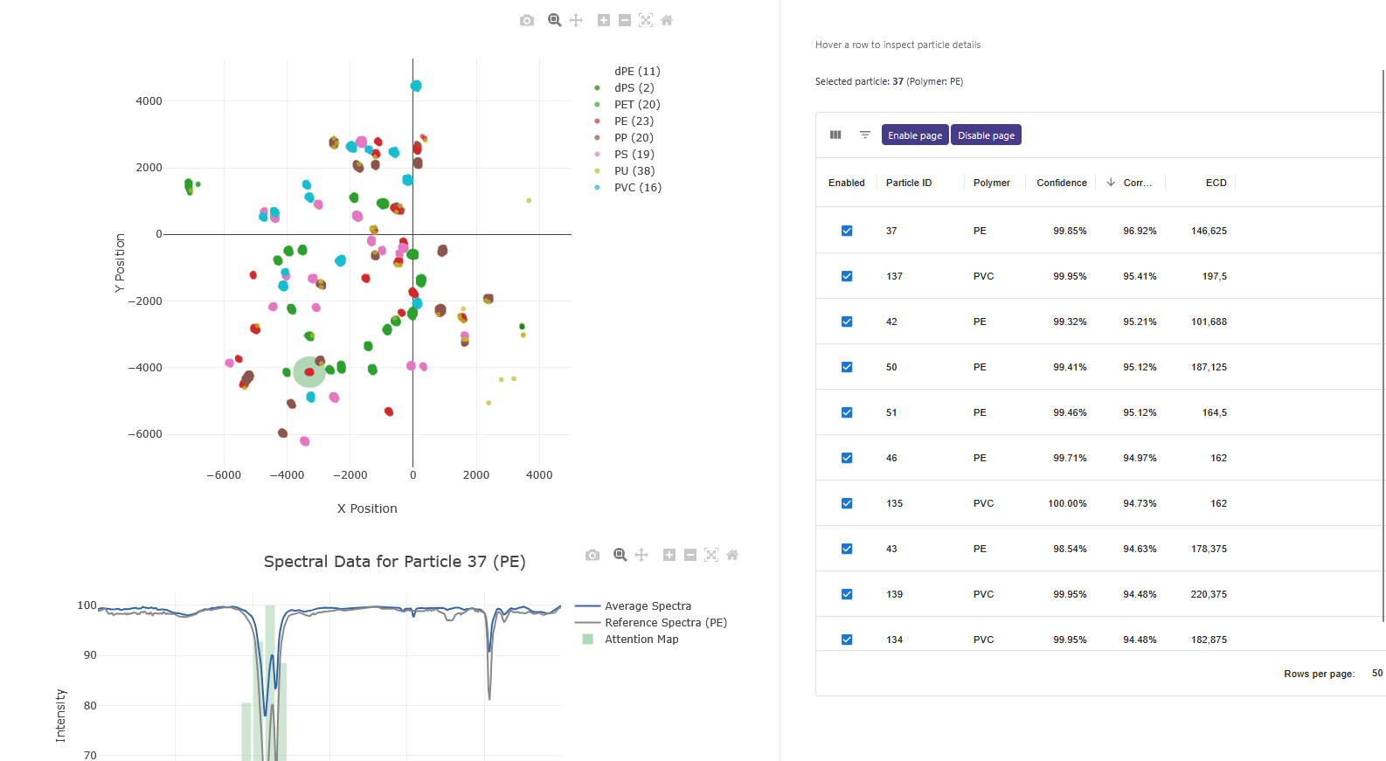Screen dimensions: 1386x761
Task: Click the 146,625 ECD value
Action: coord(1209,231)
